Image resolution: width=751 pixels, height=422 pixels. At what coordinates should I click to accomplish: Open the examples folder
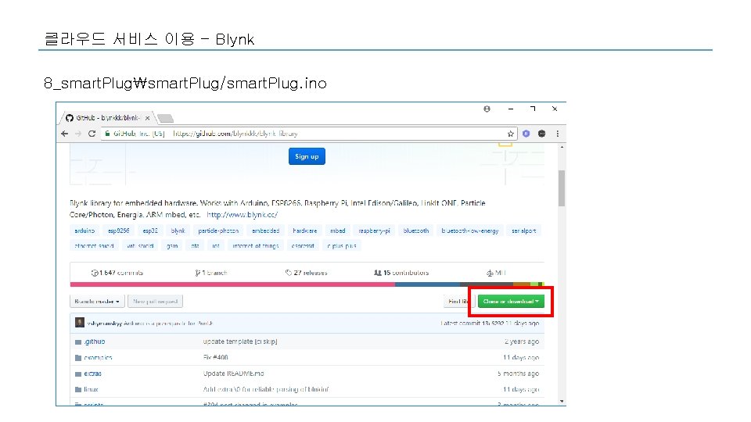click(x=99, y=357)
